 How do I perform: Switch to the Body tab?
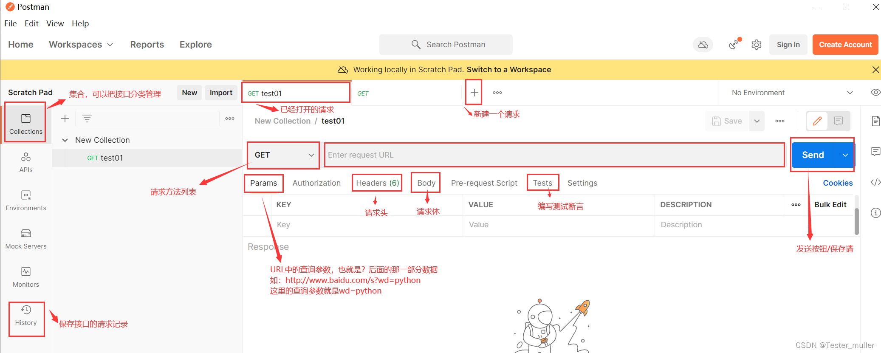[x=426, y=183]
